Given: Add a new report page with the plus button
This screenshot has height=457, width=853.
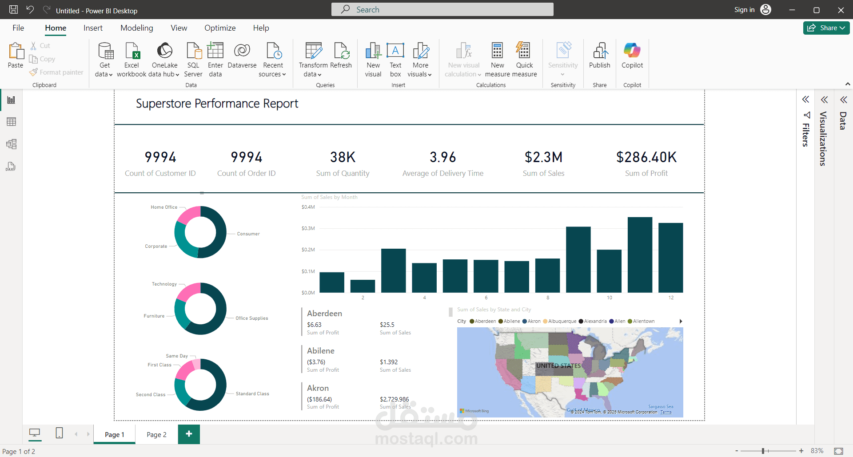Looking at the screenshot, I should [x=189, y=434].
